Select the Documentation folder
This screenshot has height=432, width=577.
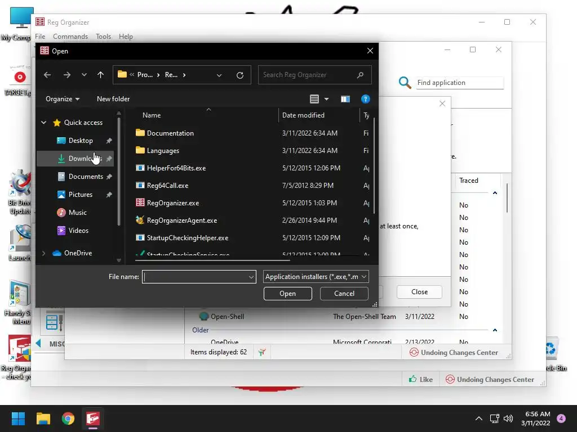click(170, 133)
